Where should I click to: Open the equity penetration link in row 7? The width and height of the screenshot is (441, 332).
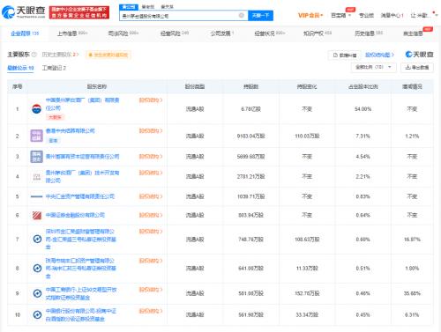pos(151,232)
